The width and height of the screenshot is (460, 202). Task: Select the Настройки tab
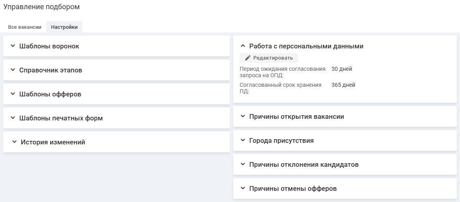(64, 27)
